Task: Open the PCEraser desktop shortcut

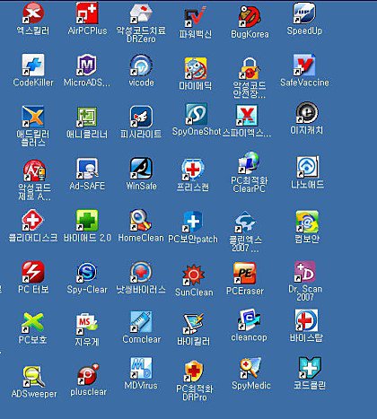Action: (245, 273)
